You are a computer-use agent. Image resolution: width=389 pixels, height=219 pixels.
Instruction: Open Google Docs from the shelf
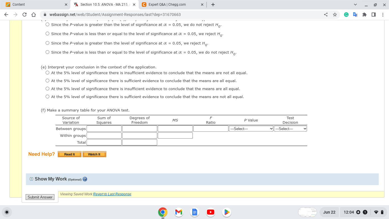(195, 212)
